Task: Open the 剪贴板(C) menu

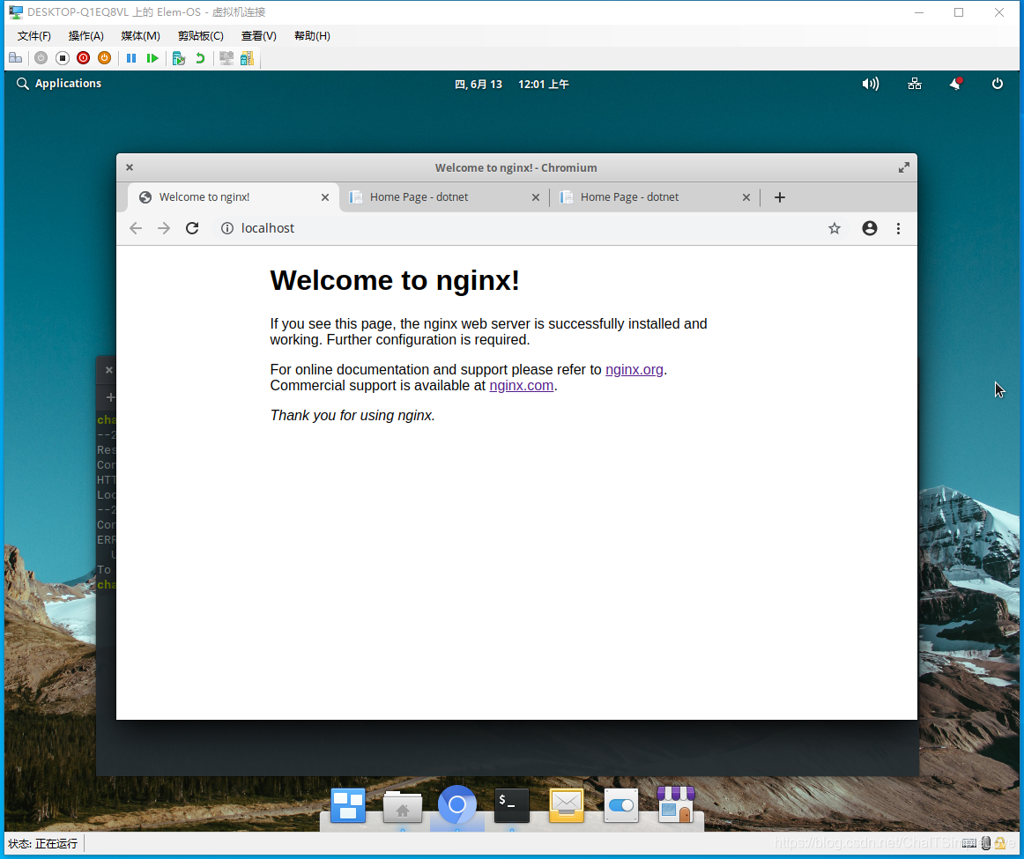Action: point(201,36)
